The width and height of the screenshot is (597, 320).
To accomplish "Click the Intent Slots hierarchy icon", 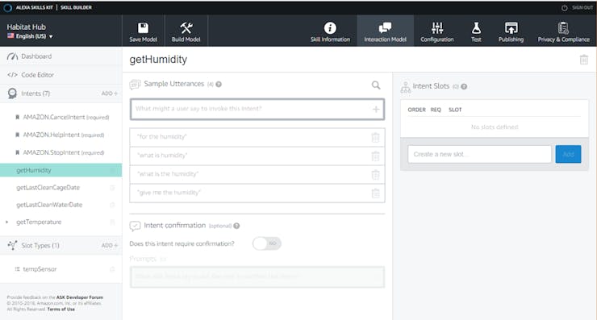I will coord(406,88).
